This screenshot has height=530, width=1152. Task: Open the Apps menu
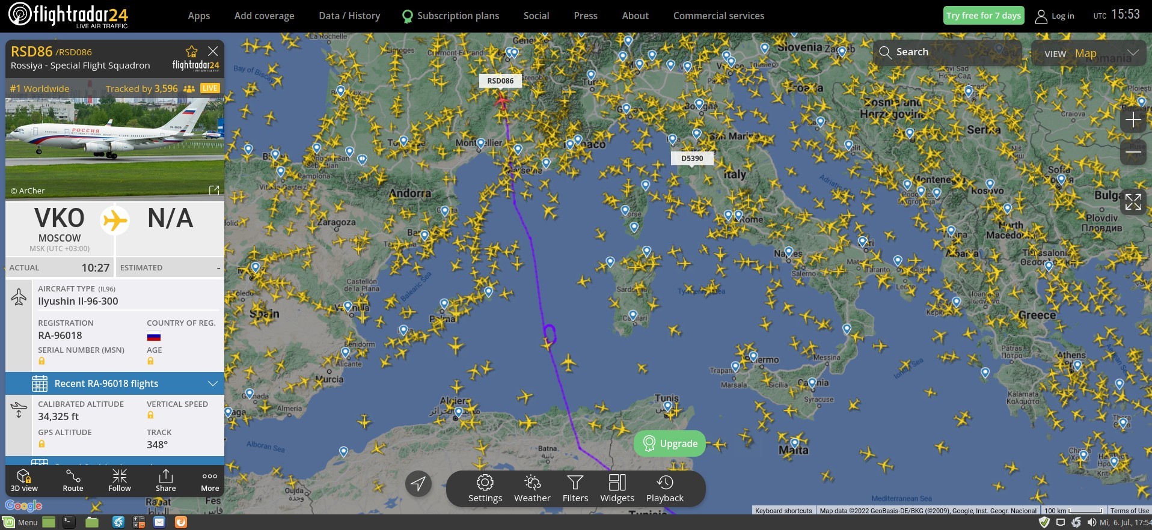[x=198, y=16]
